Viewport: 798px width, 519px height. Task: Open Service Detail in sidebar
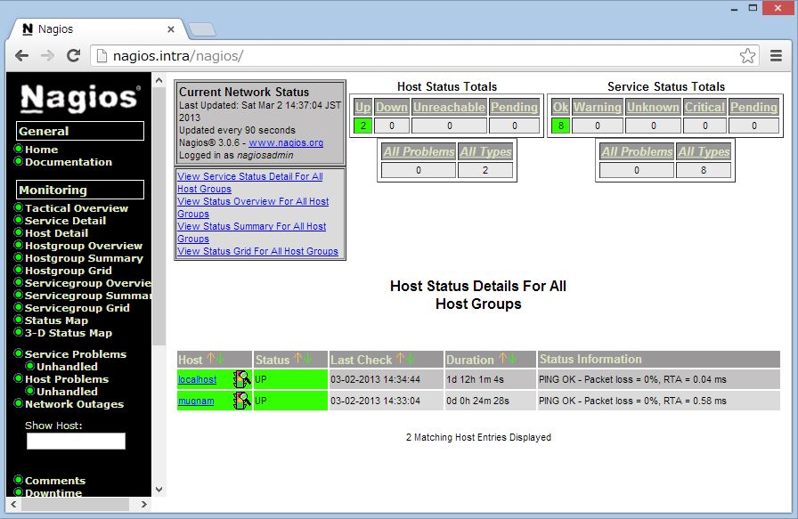point(65,220)
